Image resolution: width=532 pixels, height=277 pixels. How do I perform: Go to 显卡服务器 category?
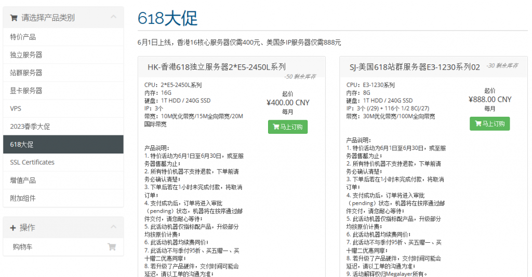click(26, 90)
